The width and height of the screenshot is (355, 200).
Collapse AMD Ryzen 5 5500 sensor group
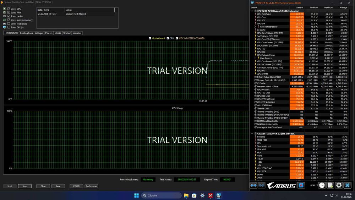tap(252, 11)
